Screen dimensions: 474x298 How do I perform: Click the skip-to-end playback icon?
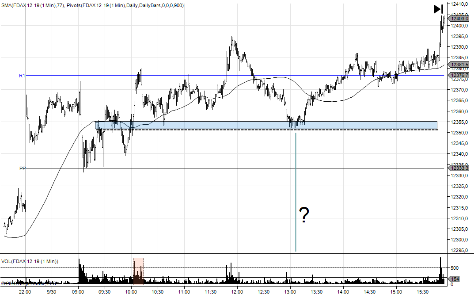tap(438, 9)
